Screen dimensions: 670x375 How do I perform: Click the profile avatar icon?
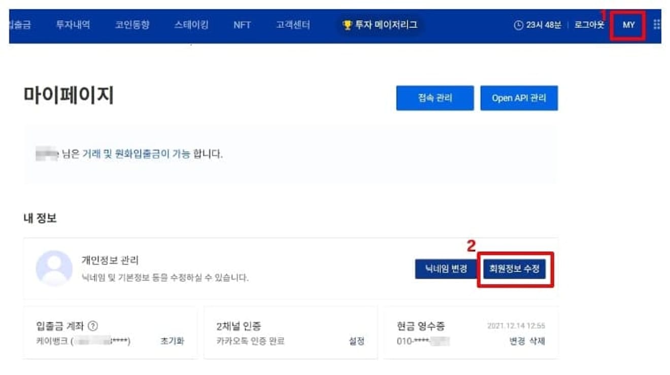coord(54,268)
